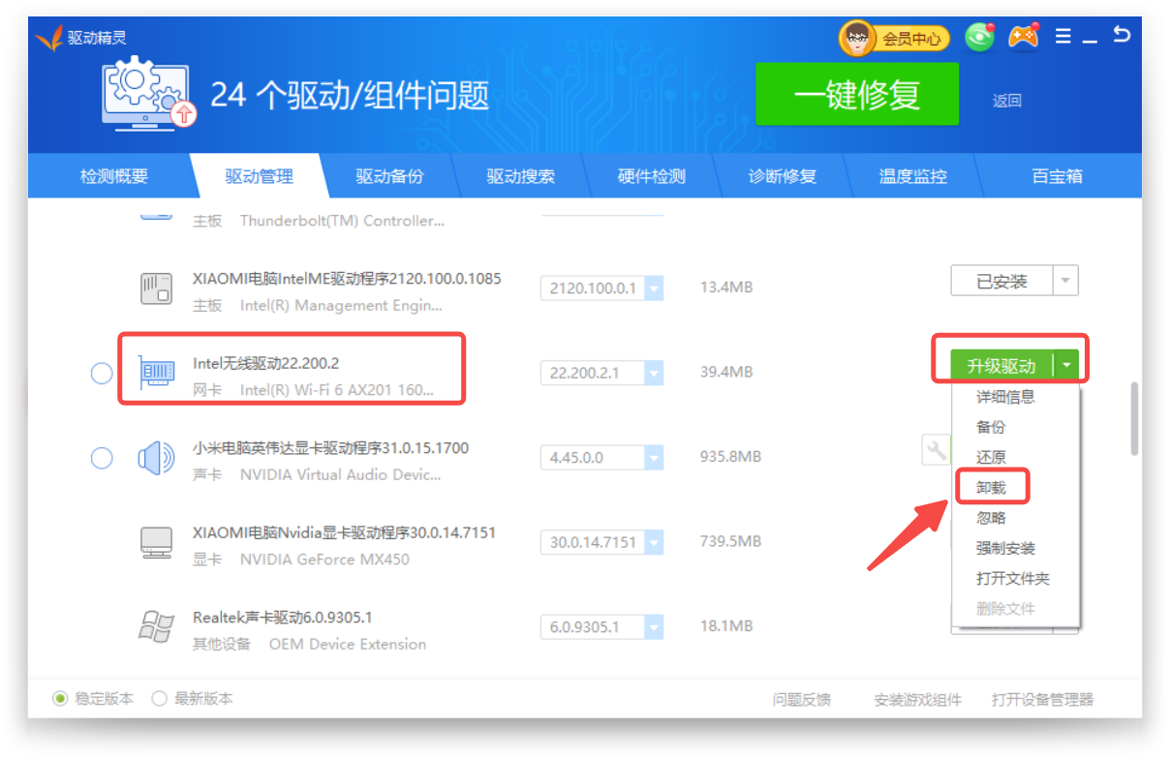Expand the 22.200.2.1 version dropdown
The width and height of the screenshot is (1170, 758).
pos(654,373)
